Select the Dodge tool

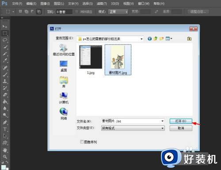point(5,115)
